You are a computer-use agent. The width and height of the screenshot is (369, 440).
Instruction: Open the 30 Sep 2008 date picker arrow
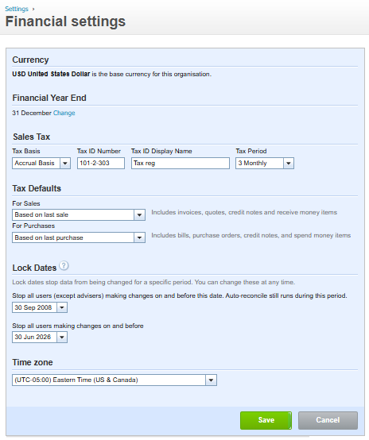[62, 307]
